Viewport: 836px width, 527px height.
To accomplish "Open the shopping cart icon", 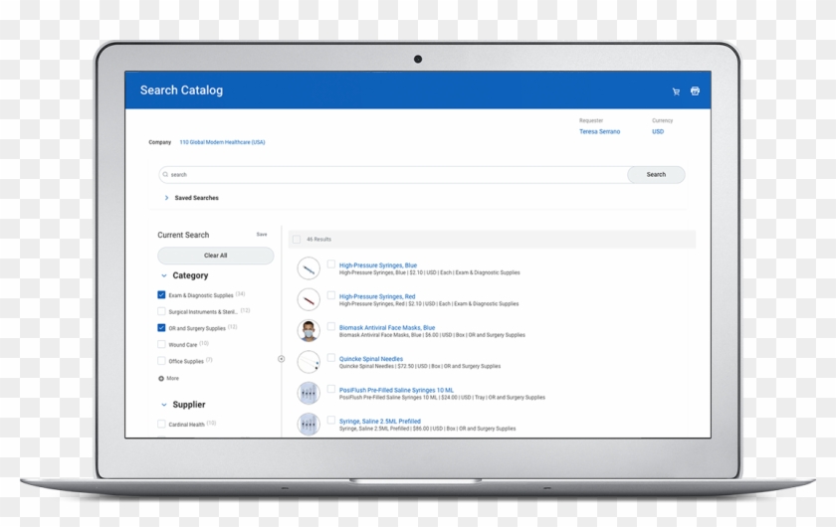I will (677, 90).
